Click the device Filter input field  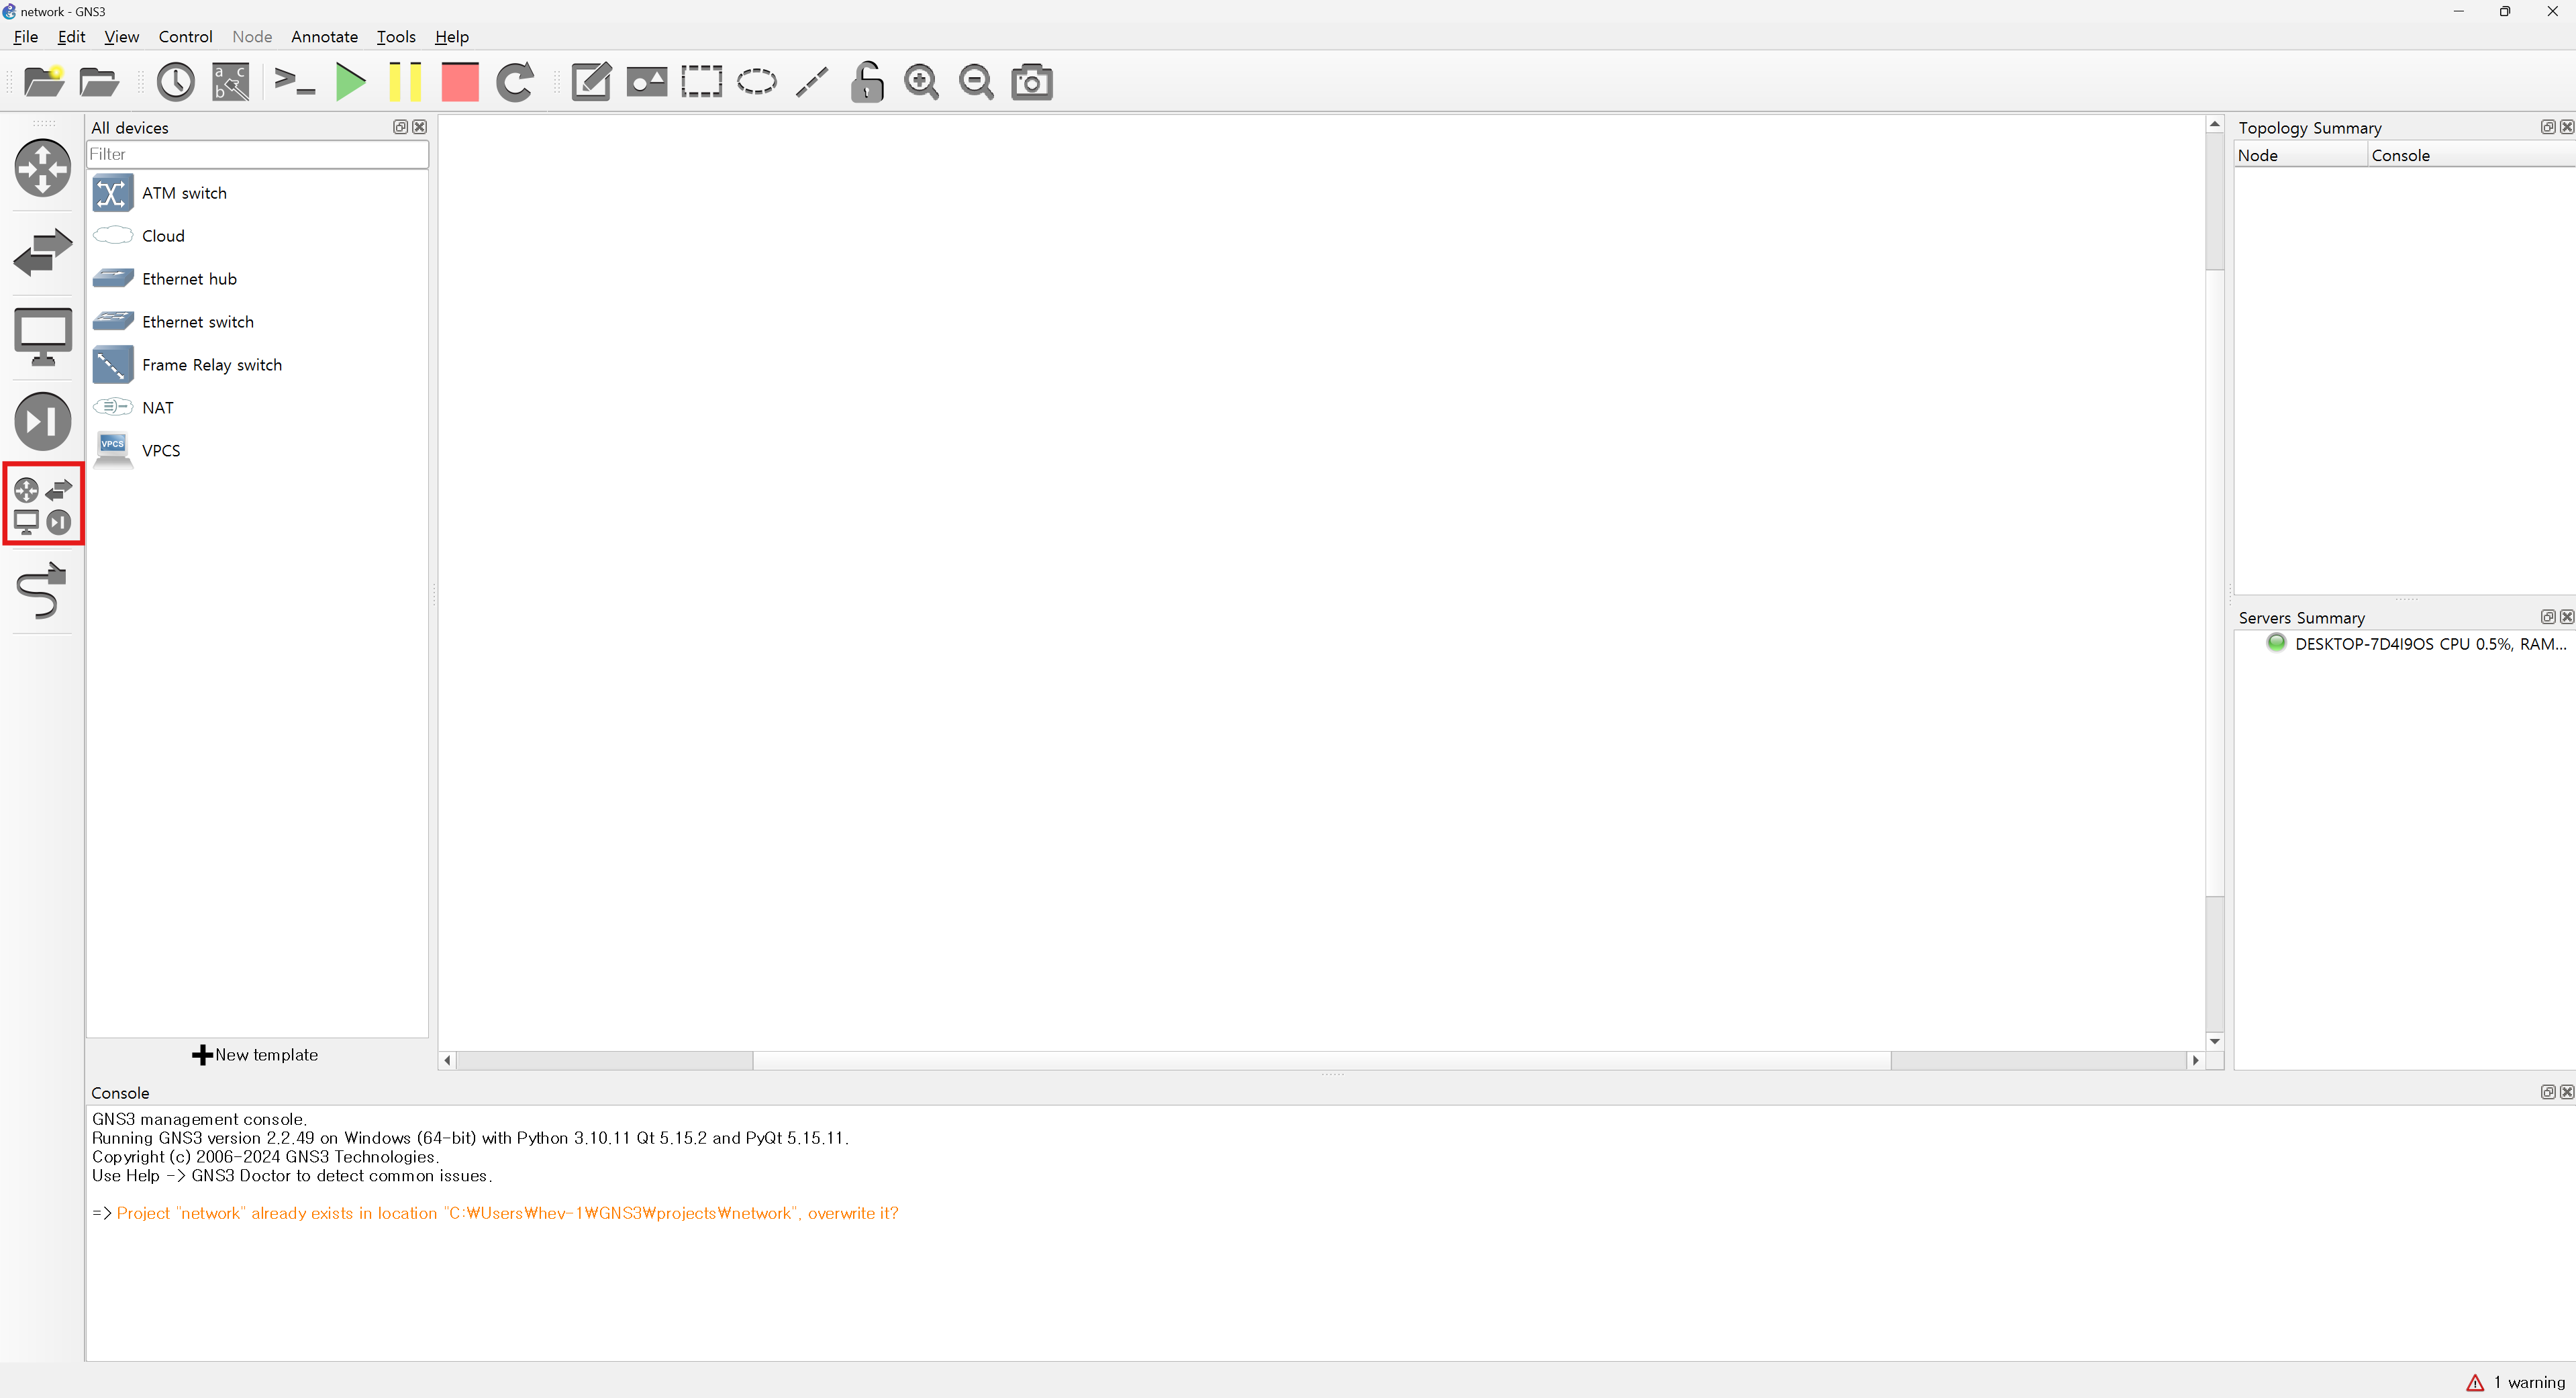(x=257, y=154)
